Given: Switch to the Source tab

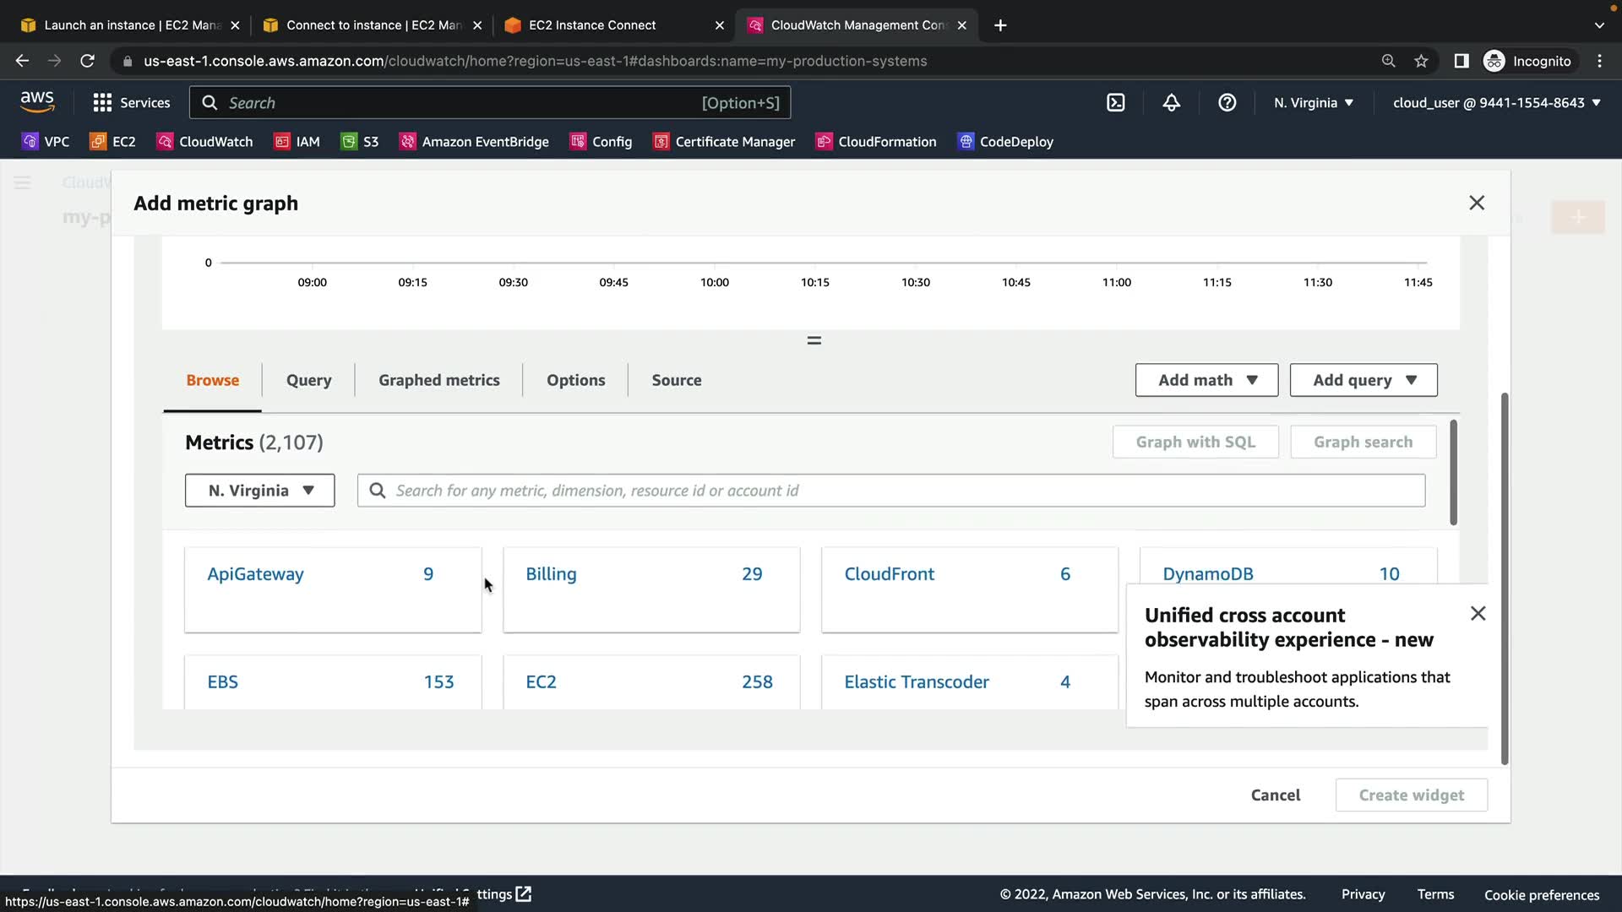Looking at the screenshot, I should pos(676,380).
